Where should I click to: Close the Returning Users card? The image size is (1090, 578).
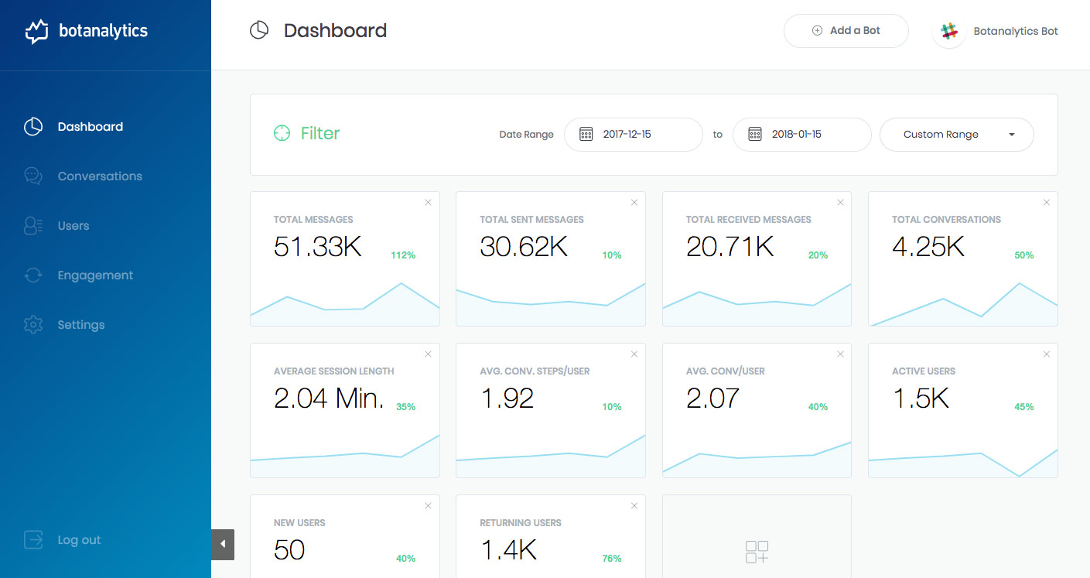[x=634, y=506]
